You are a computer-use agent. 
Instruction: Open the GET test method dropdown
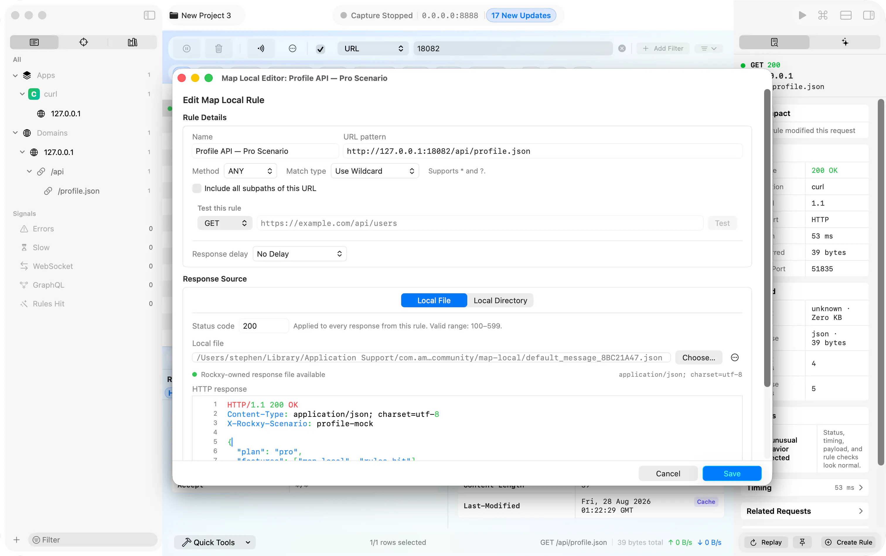[225, 223]
